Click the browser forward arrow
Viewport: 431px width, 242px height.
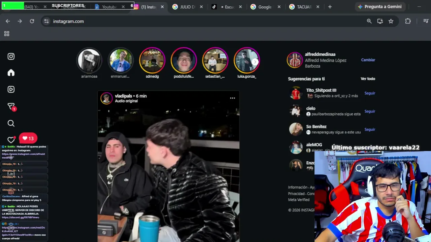click(20, 21)
